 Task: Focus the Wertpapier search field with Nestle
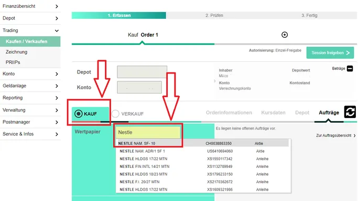point(148,132)
